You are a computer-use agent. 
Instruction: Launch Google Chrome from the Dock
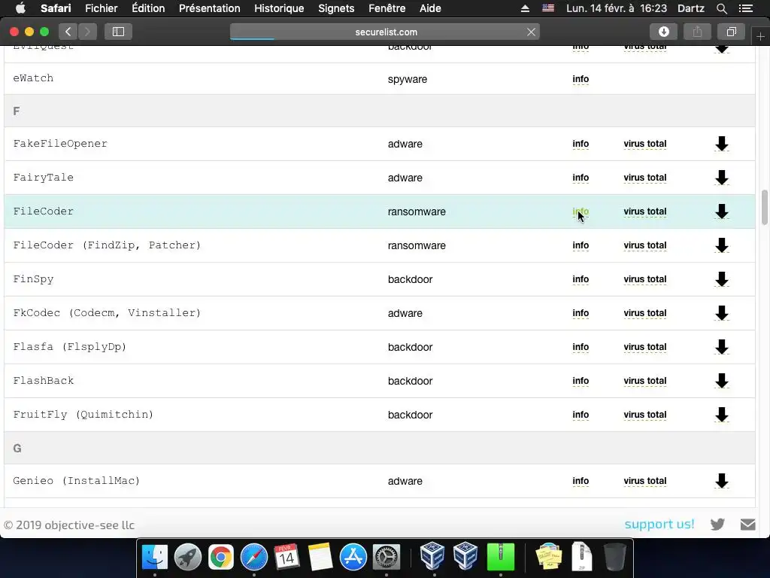click(x=221, y=558)
